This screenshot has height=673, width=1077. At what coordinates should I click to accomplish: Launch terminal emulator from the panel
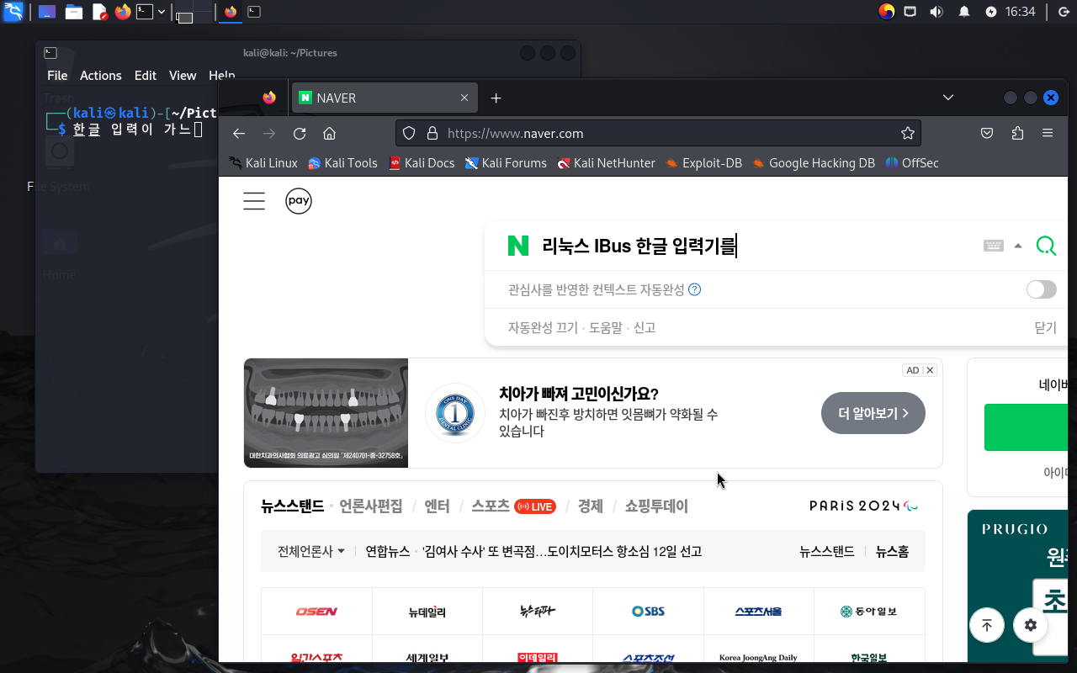coord(145,12)
